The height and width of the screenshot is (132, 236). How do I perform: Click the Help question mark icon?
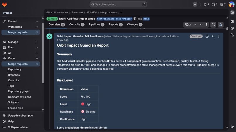4,121
